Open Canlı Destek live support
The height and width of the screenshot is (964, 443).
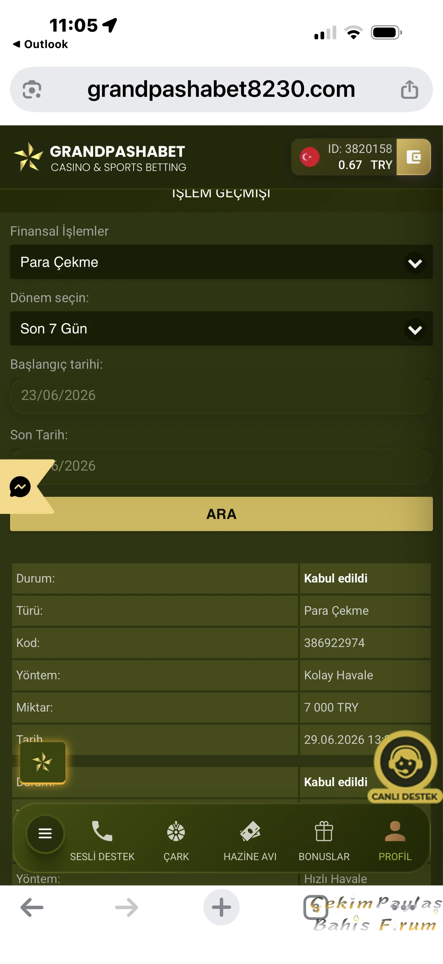click(405, 767)
